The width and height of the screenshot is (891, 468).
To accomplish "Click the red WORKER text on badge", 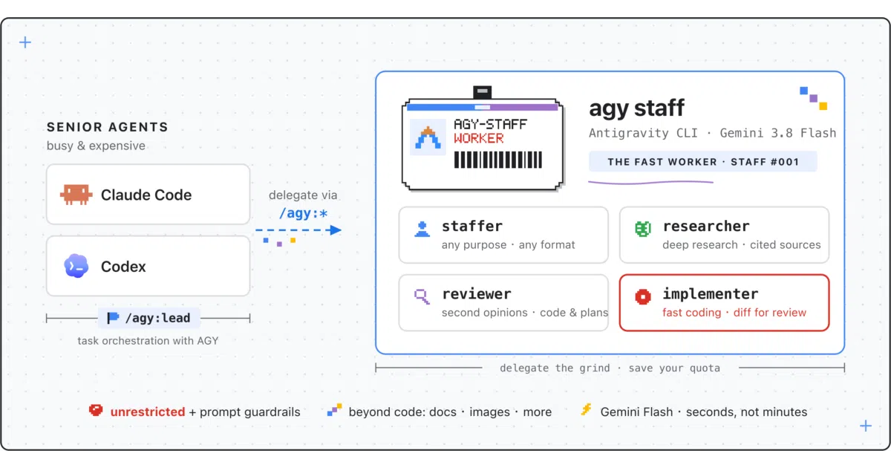I will (x=479, y=138).
